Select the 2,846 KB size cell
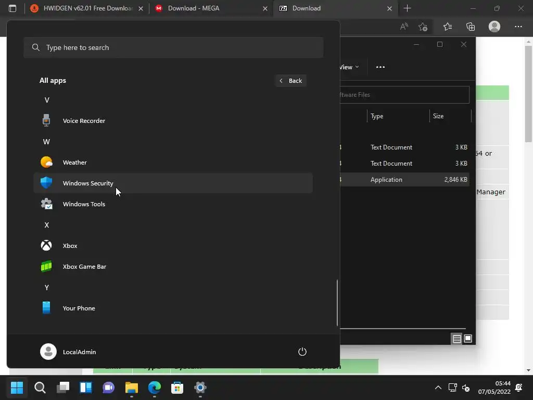 [x=455, y=180]
